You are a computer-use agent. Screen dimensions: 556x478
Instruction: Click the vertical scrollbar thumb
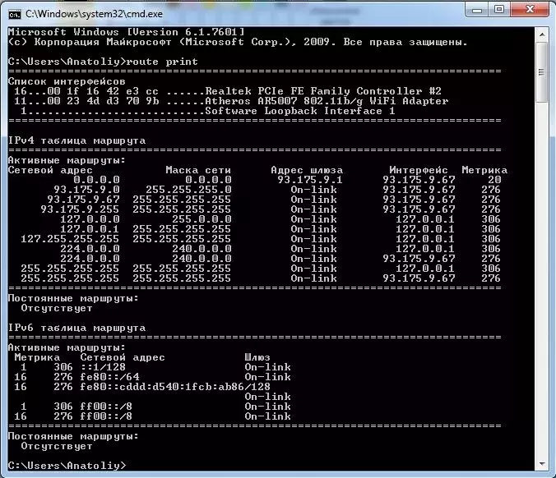[x=541, y=72]
